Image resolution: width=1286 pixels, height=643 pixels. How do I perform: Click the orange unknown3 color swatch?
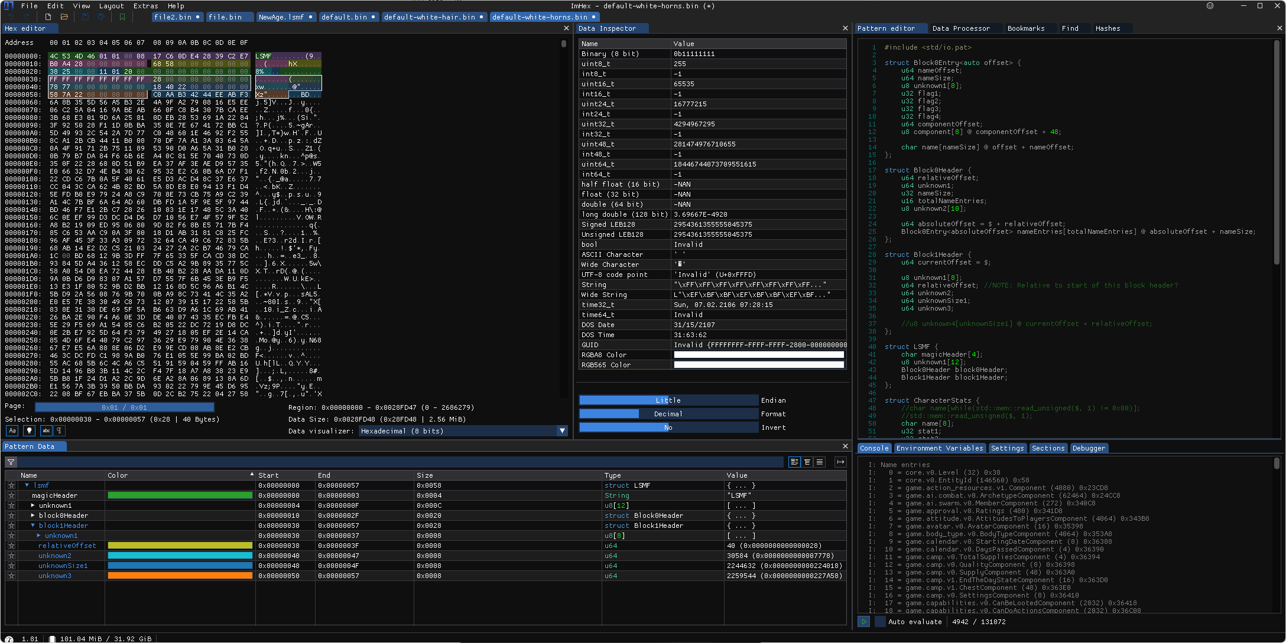pyautogui.click(x=180, y=576)
